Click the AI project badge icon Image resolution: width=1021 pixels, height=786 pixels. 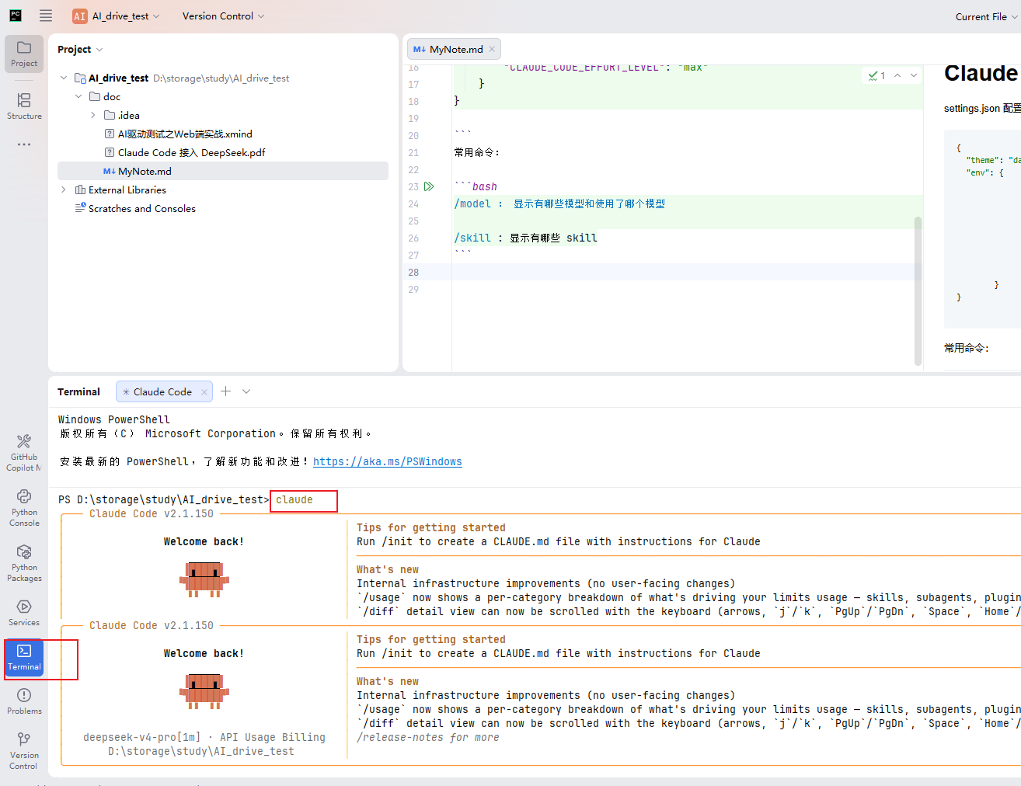click(x=80, y=16)
